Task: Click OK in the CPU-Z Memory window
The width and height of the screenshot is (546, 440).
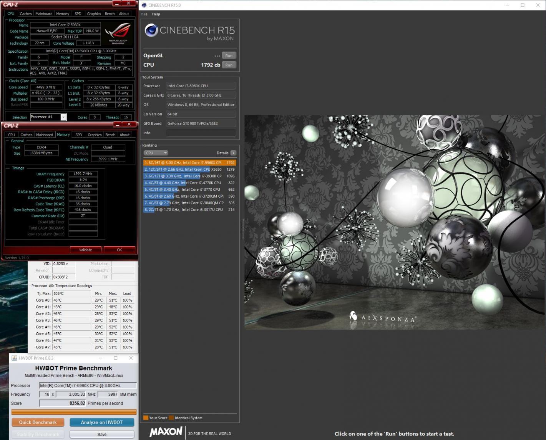Action: 119,250
